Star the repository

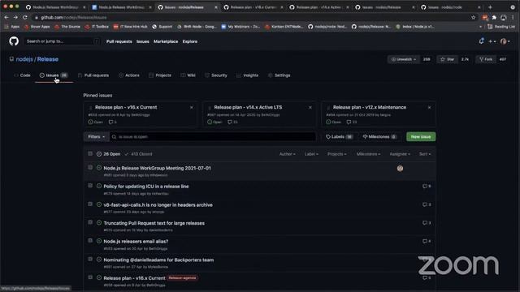(447, 59)
